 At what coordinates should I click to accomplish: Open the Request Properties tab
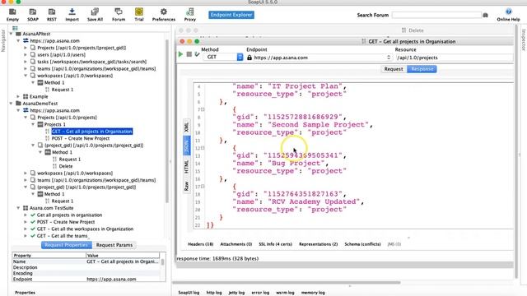66,245
